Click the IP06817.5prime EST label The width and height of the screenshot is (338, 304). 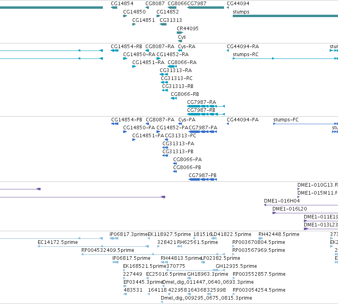(x=131, y=258)
